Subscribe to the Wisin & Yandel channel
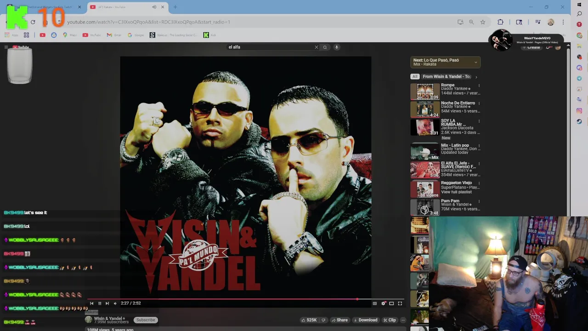 click(146, 320)
